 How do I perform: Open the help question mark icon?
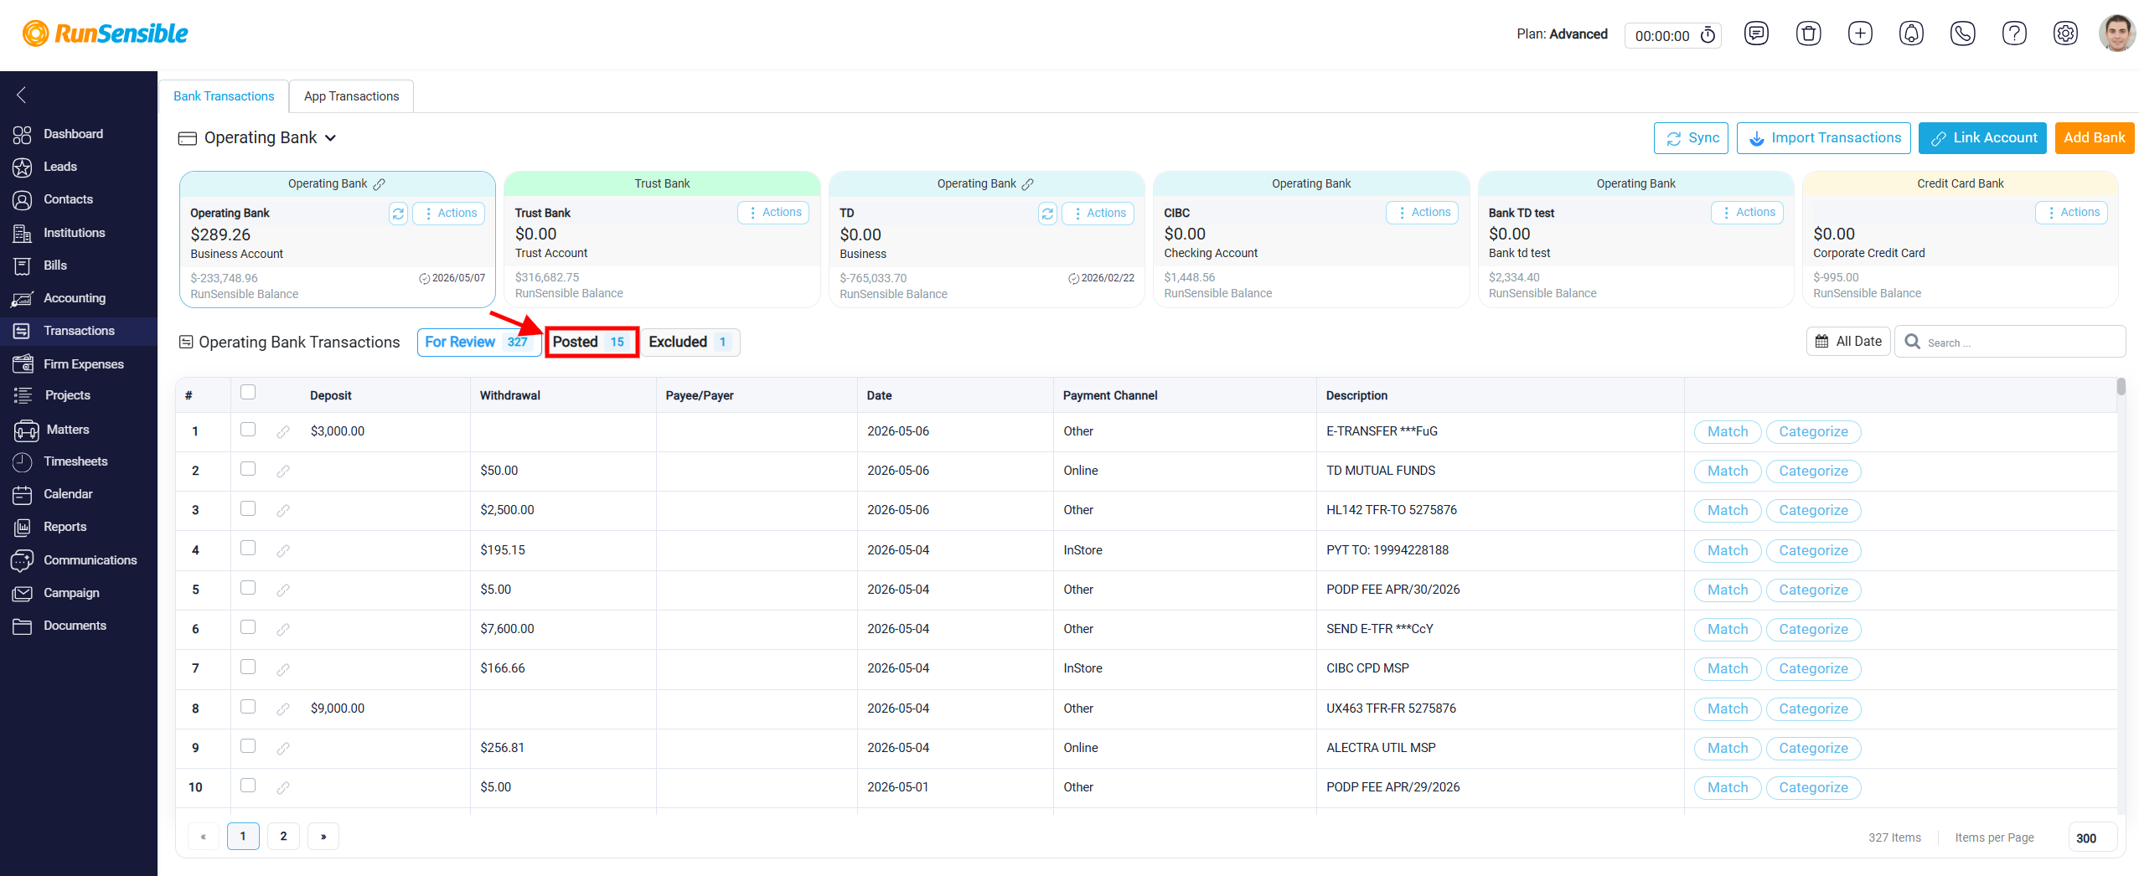point(2014,33)
